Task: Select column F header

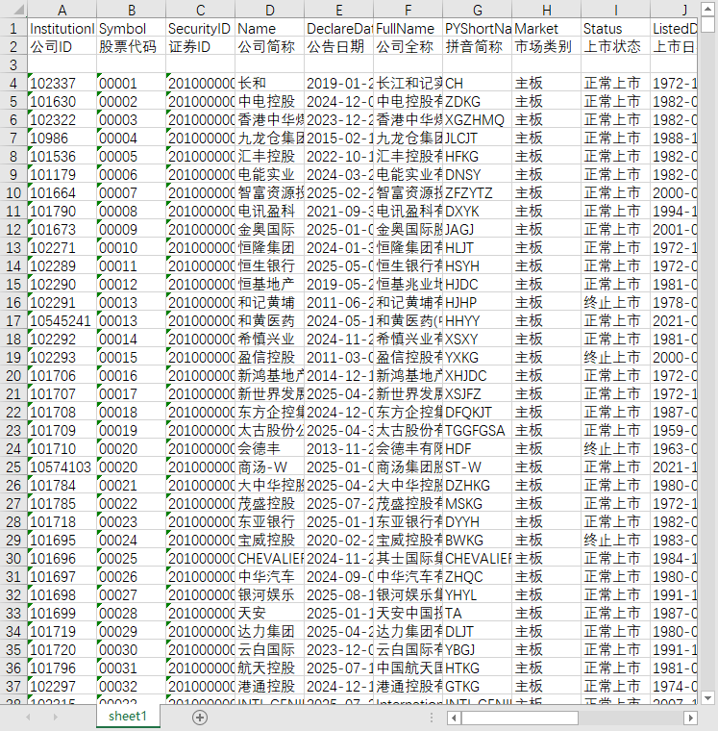Action: coord(409,10)
